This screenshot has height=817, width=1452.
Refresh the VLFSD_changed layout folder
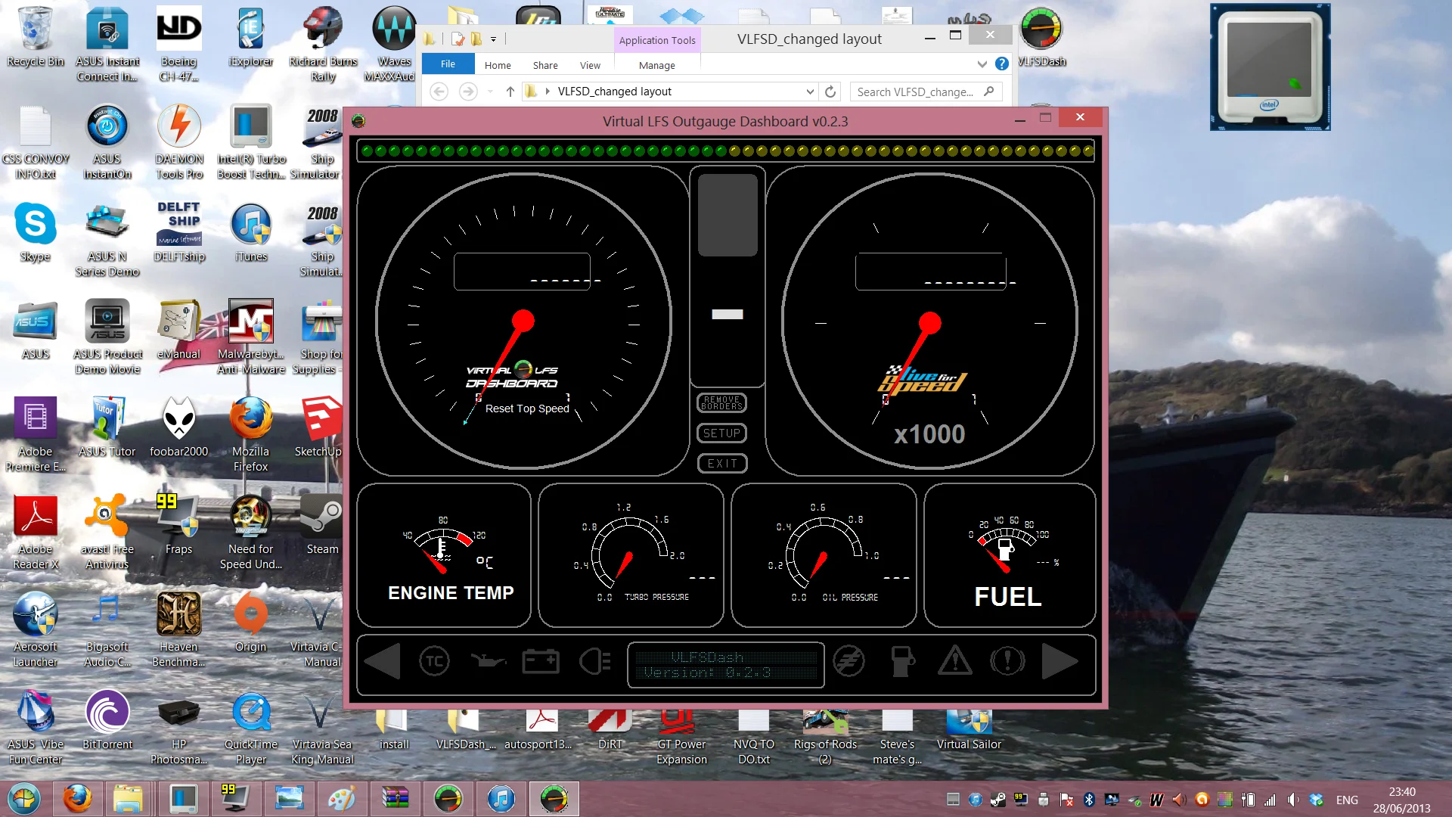[x=830, y=92]
